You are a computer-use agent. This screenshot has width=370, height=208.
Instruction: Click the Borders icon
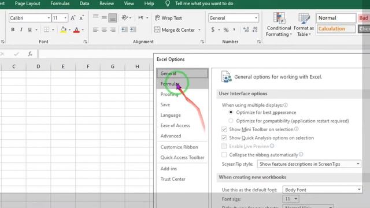tap(46, 29)
